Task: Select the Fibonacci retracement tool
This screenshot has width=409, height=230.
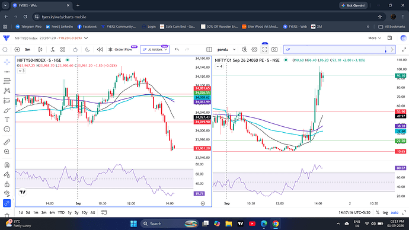Action: pyautogui.click(x=7, y=81)
